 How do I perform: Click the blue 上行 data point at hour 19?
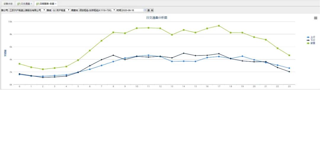click(x=242, y=56)
